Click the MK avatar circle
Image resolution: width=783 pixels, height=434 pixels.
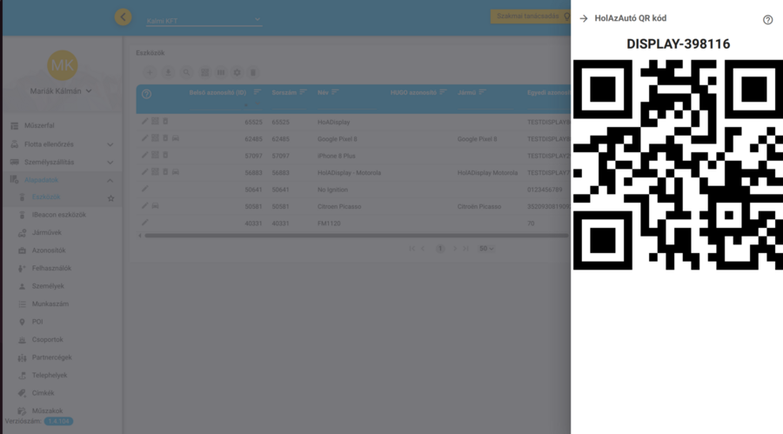pyautogui.click(x=63, y=65)
